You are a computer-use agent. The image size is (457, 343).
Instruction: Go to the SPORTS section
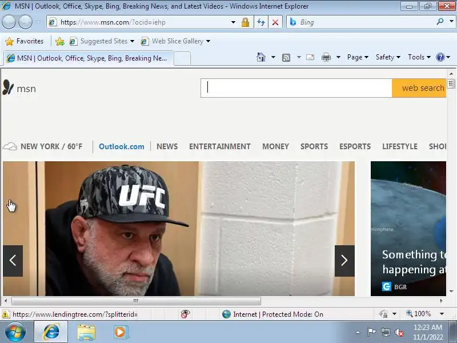[314, 146]
